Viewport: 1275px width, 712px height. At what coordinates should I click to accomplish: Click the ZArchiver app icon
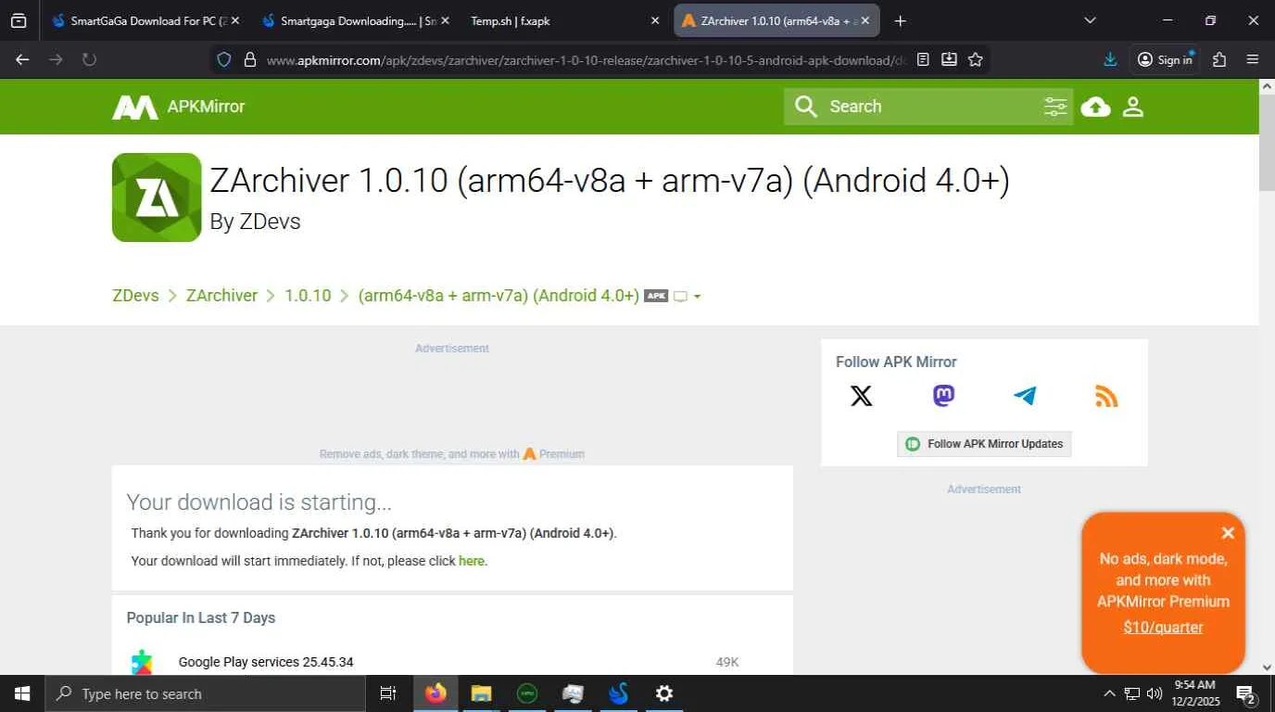coord(157,197)
